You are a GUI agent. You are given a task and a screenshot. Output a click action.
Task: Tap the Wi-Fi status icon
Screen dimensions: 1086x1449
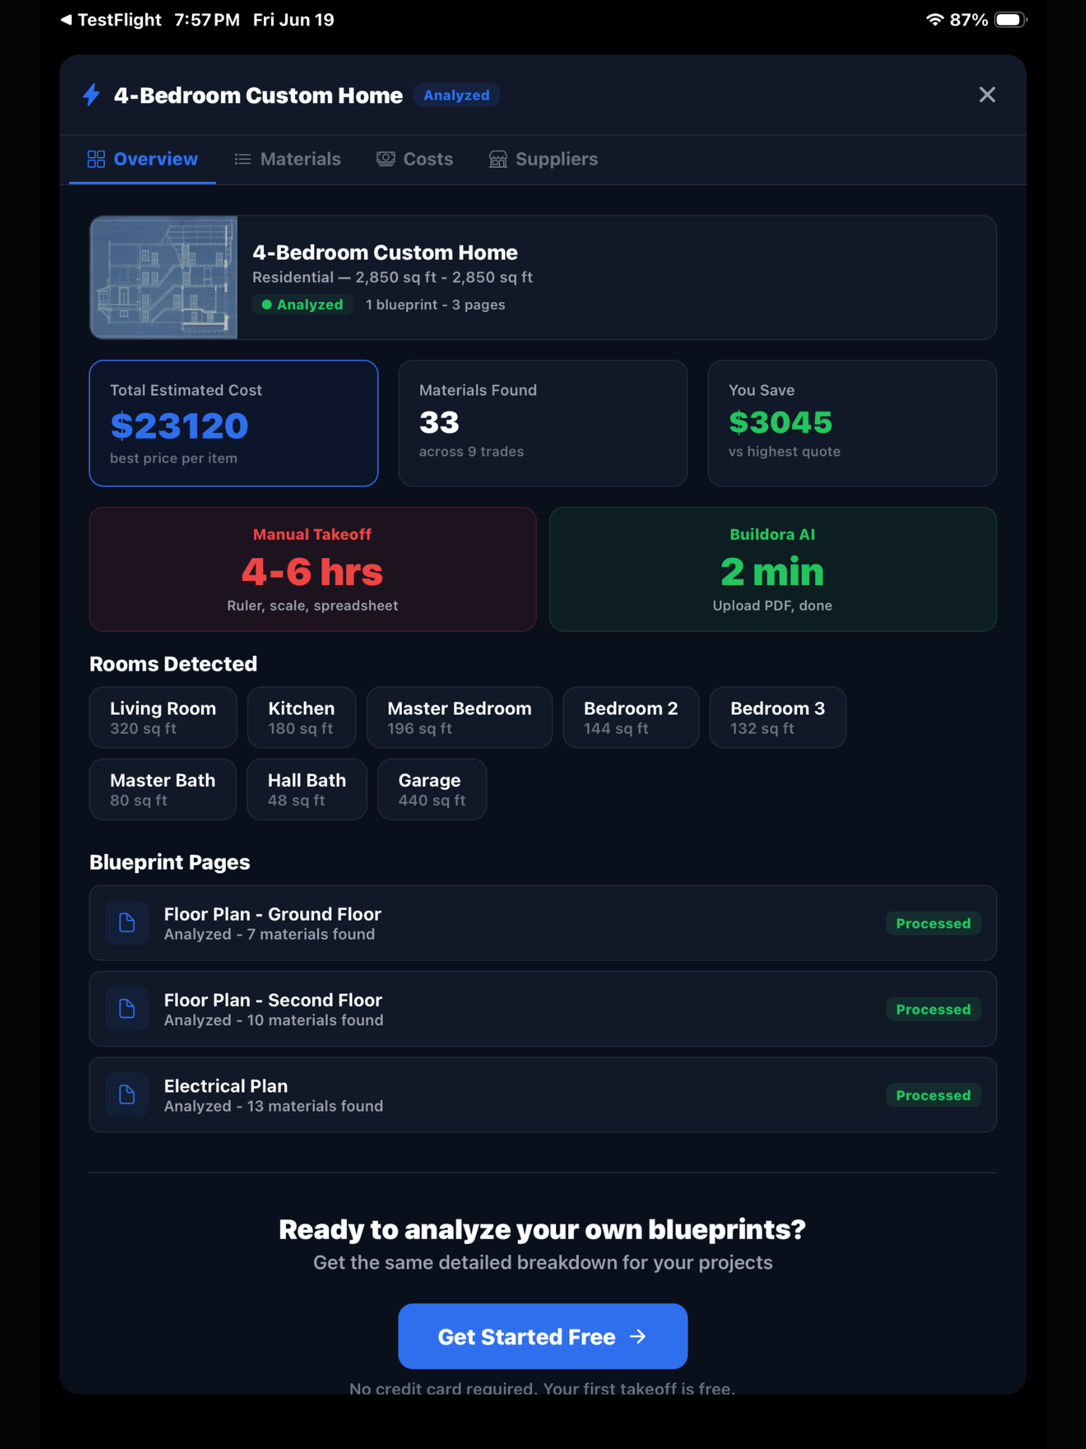click(x=934, y=20)
